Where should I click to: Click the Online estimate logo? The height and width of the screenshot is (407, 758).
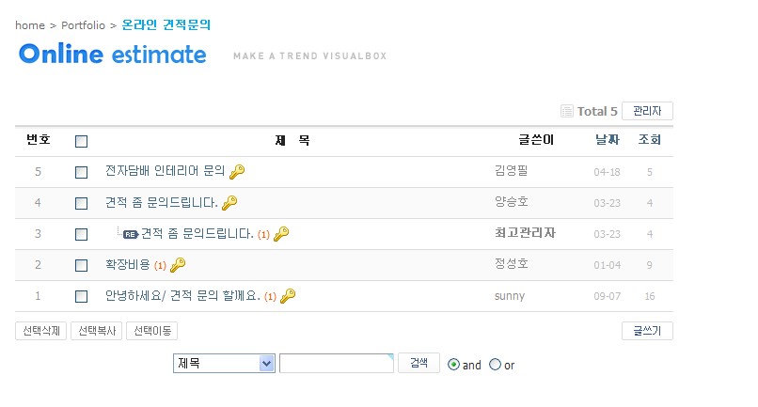[x=113, y=54]
